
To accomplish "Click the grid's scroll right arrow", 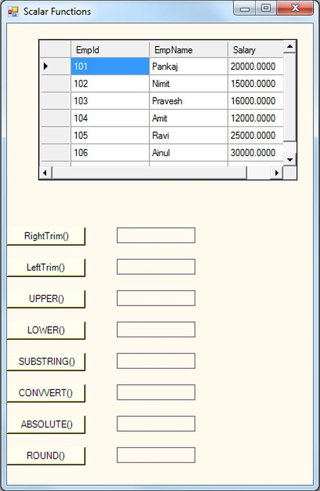I will tap(277, 172).
